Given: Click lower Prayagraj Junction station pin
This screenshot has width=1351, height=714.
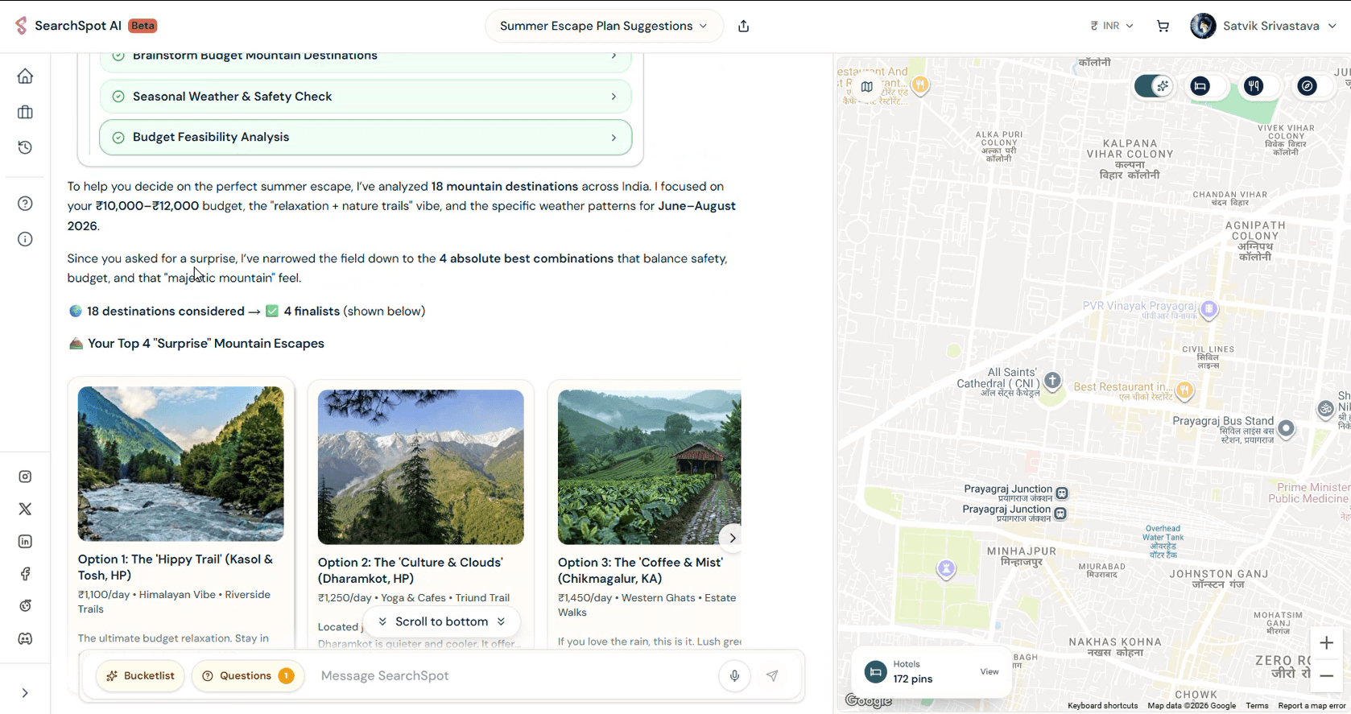Looking at the screenshot, I should click(1060, 513).
